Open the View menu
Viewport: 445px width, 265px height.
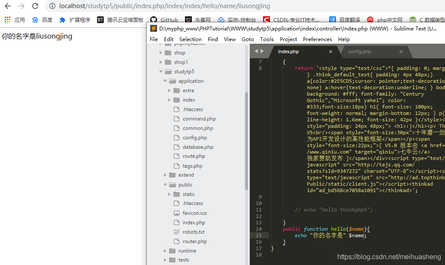click(230, 39)
